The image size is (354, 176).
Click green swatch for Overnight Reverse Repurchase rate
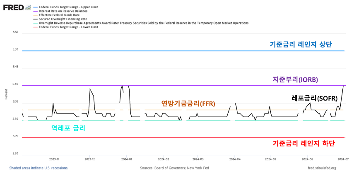click(x=35, y=23)
